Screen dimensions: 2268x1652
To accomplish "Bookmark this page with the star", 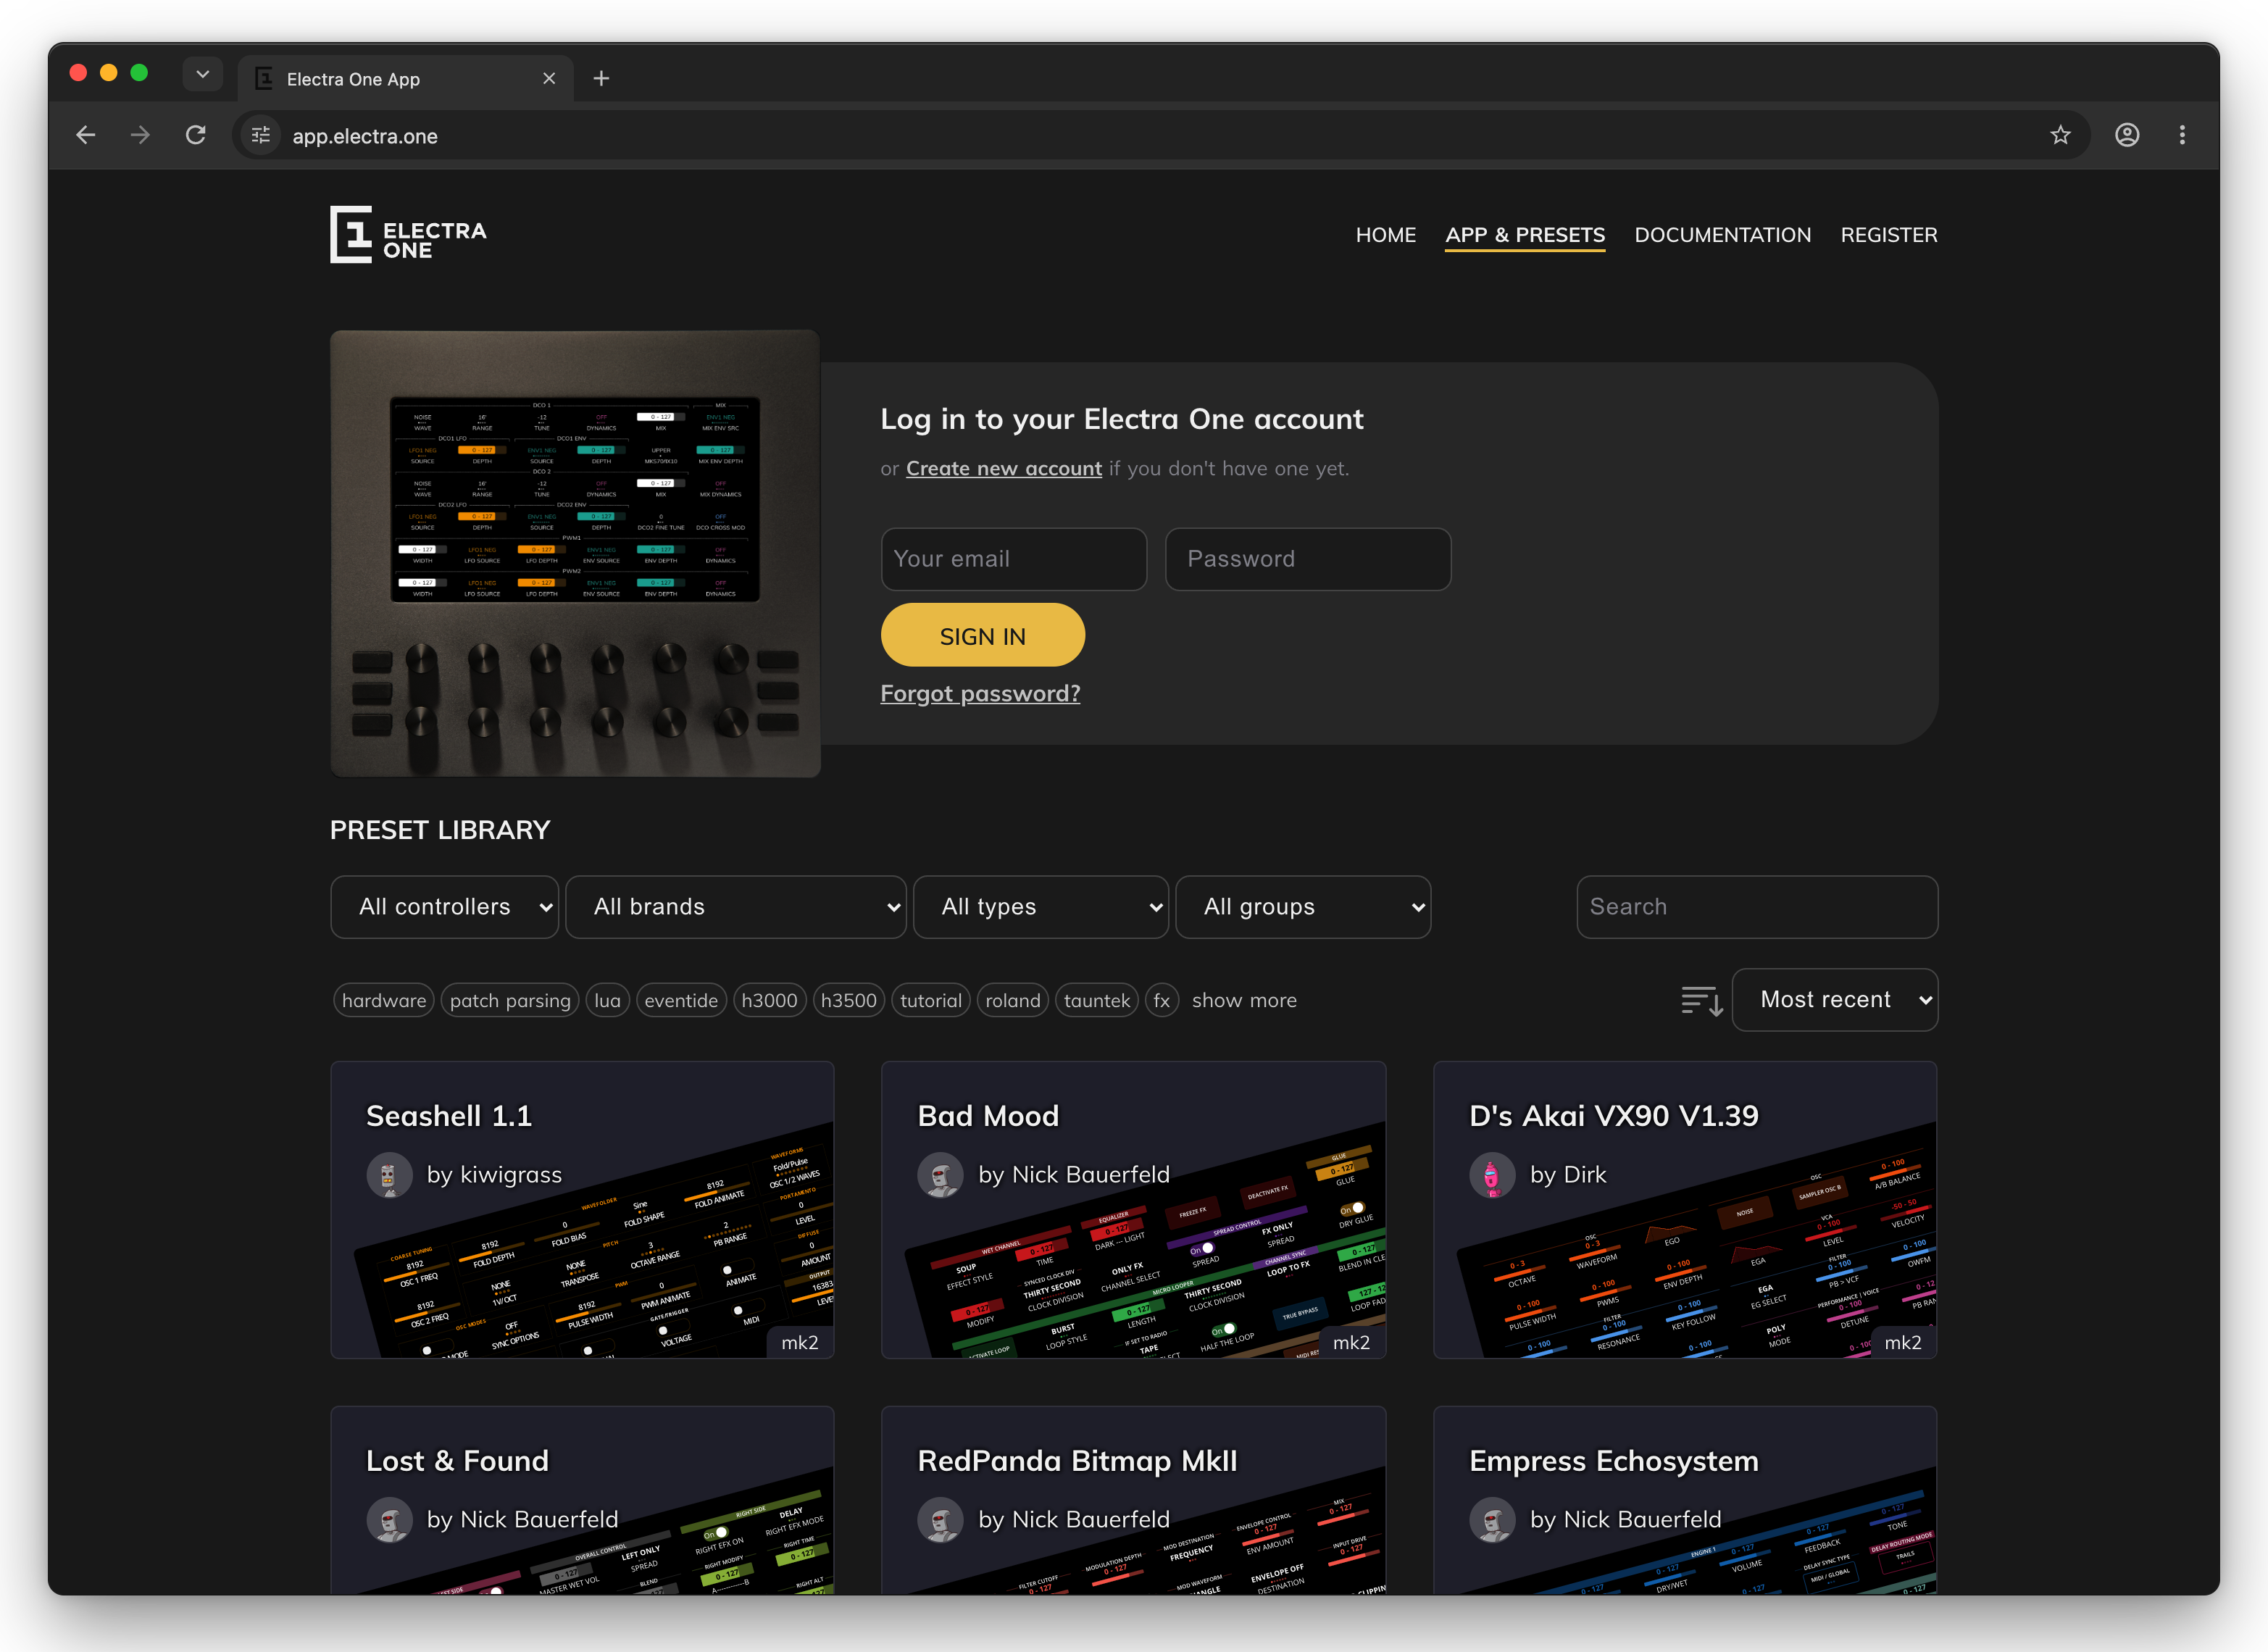I will [2060, 135].
